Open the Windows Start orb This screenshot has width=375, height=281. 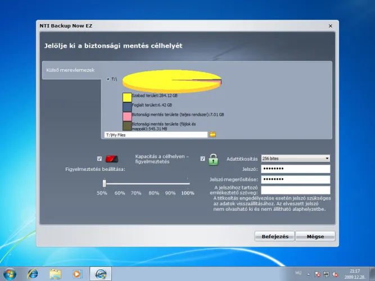10,274
